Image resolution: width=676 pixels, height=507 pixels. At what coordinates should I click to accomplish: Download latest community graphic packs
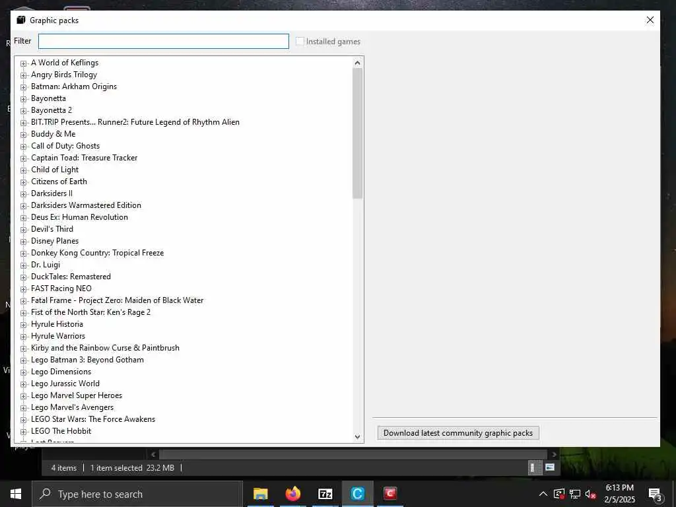(458, 433)
